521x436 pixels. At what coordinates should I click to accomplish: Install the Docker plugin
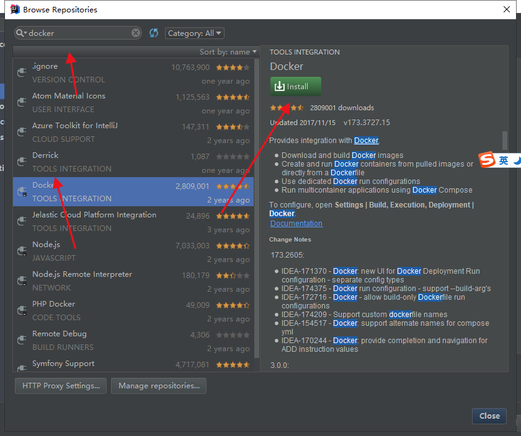tap(296, 86)
